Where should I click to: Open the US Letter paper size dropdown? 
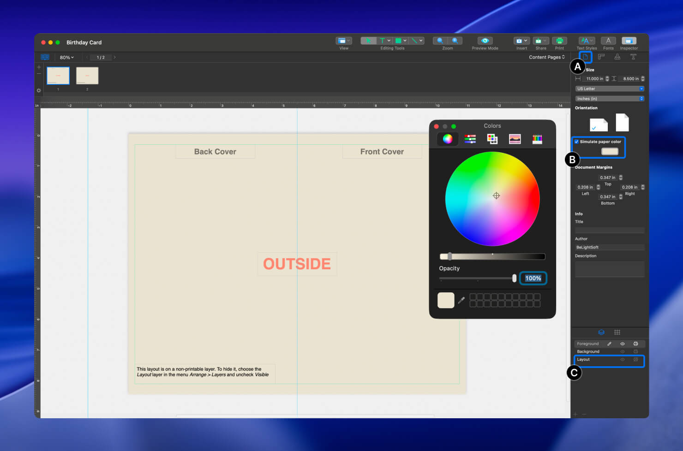609,89
